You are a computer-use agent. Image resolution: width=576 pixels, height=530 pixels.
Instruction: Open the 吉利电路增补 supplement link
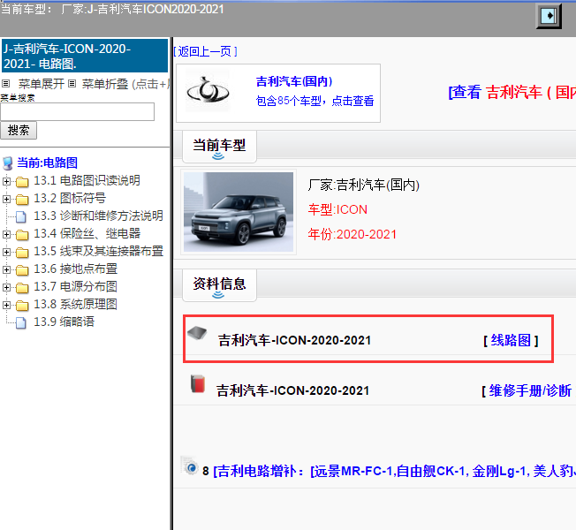394,471
